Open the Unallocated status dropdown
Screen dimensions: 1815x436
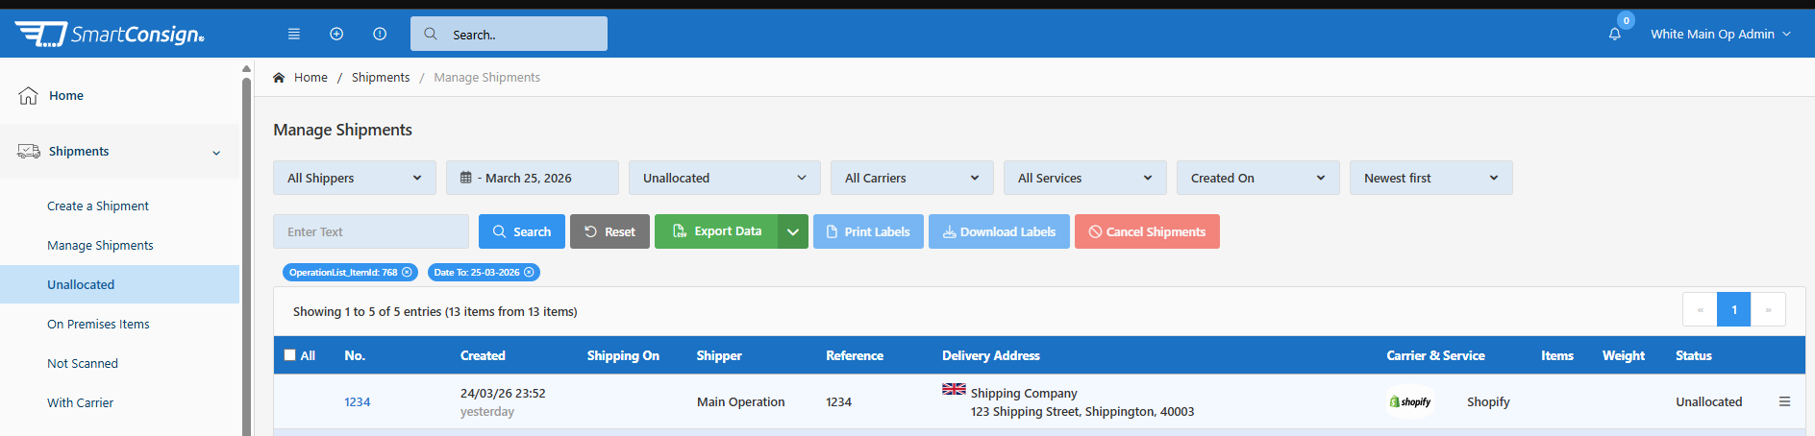725,178
